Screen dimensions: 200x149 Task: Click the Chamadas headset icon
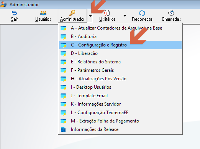point(171,13)
